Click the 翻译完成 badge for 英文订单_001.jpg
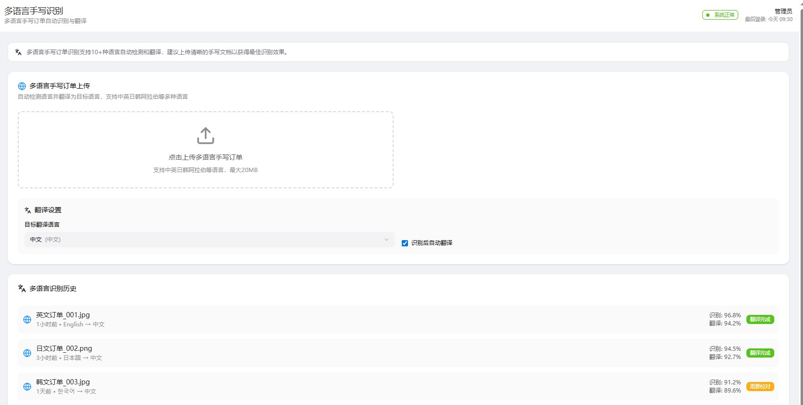Image resolution: width=803 pixels, height=405 pixels. (x=760, y=320)
